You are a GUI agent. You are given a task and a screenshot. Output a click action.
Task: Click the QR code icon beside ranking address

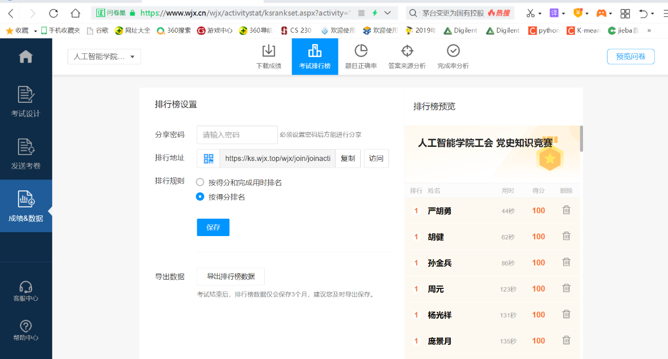click(x=208, y=158)
